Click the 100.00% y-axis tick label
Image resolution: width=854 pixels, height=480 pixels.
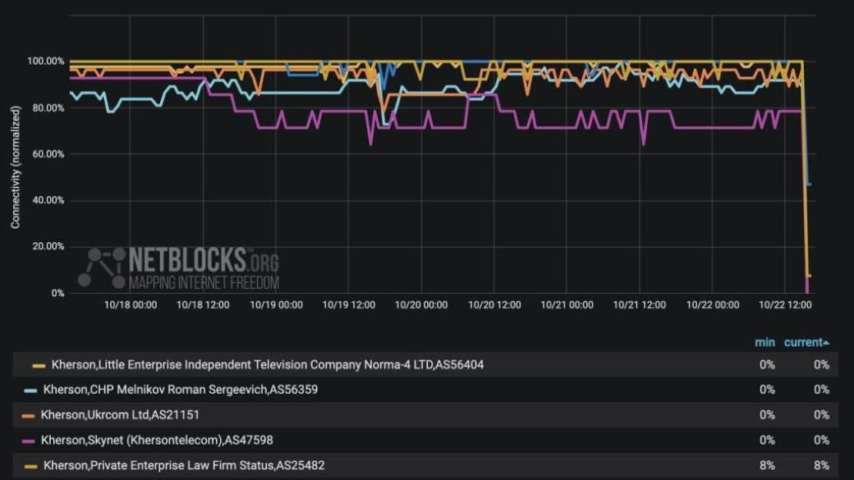click(x=46, y=62)
